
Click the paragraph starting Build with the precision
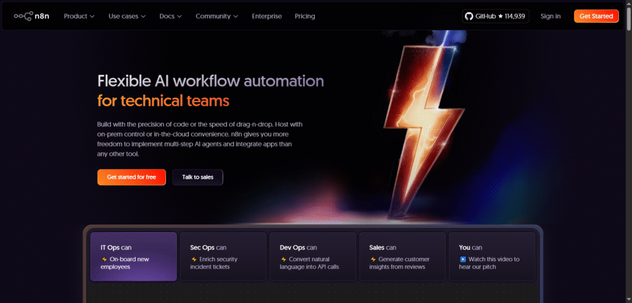199,139
